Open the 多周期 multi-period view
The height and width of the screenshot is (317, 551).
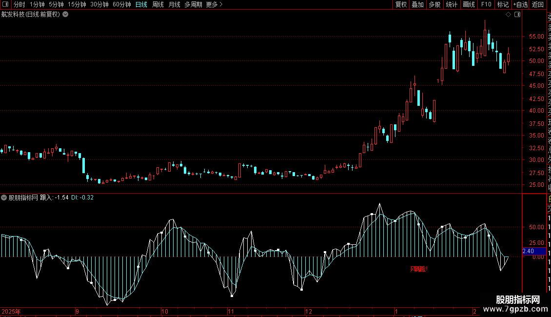[x=193, y=4]
